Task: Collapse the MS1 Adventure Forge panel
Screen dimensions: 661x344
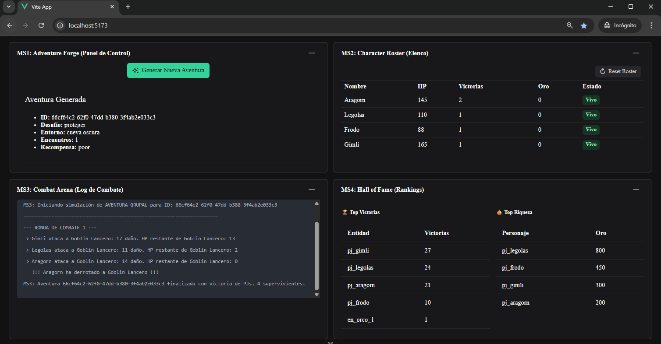Action: click(312, 53)
